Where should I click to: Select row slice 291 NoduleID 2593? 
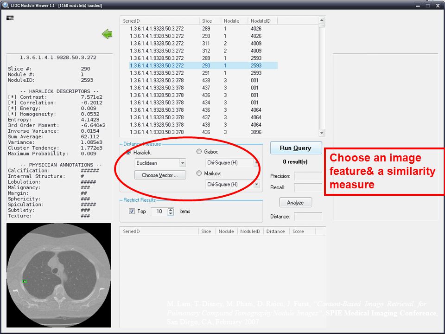pos(203,73)
